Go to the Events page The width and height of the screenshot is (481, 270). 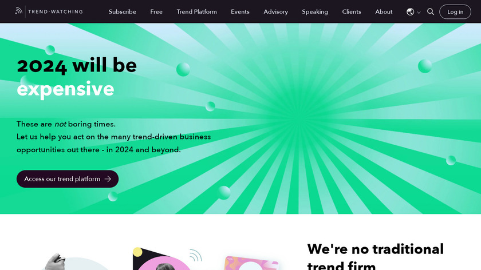[x=240, y=11]
